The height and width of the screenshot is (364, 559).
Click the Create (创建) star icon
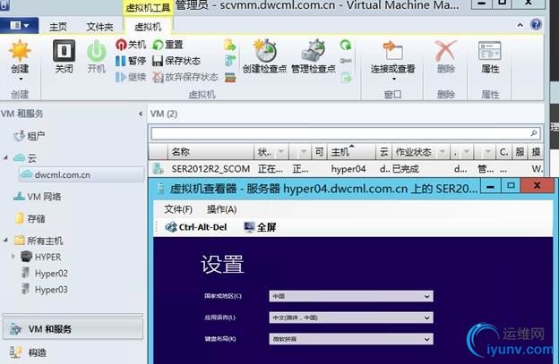click(20, 50)
